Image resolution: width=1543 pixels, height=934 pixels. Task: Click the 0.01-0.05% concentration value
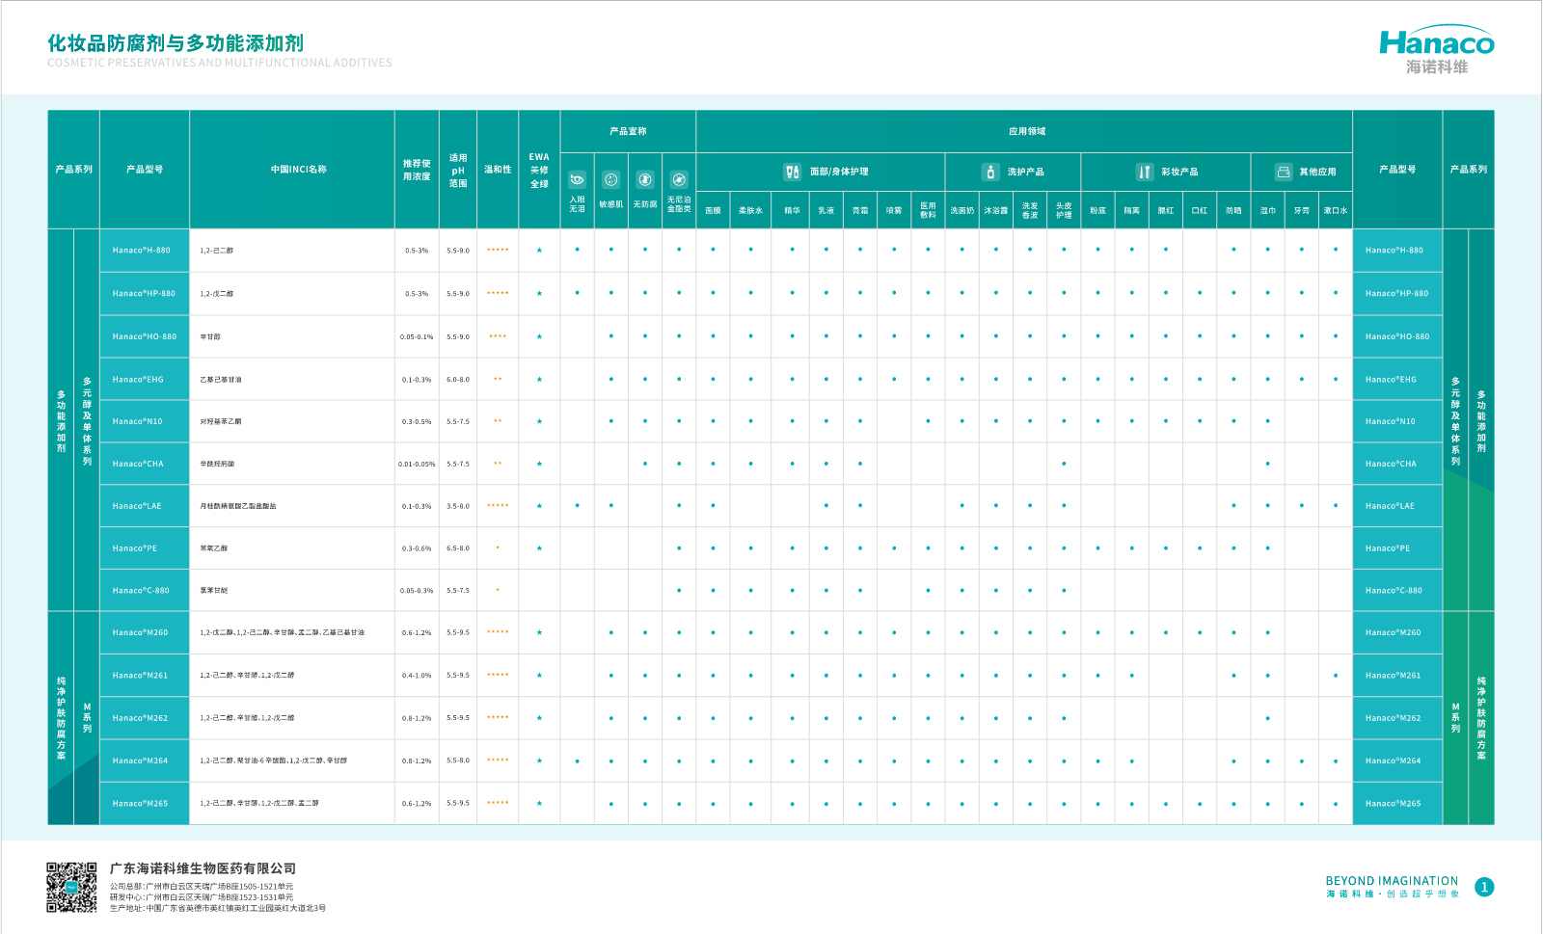coord(417,464)
